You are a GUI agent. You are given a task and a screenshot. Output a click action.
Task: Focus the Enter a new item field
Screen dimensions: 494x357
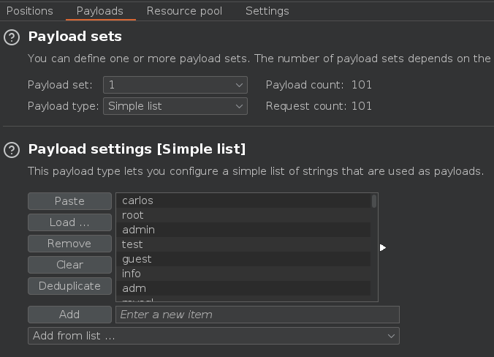pyautogui.click(x=256, y=315)
